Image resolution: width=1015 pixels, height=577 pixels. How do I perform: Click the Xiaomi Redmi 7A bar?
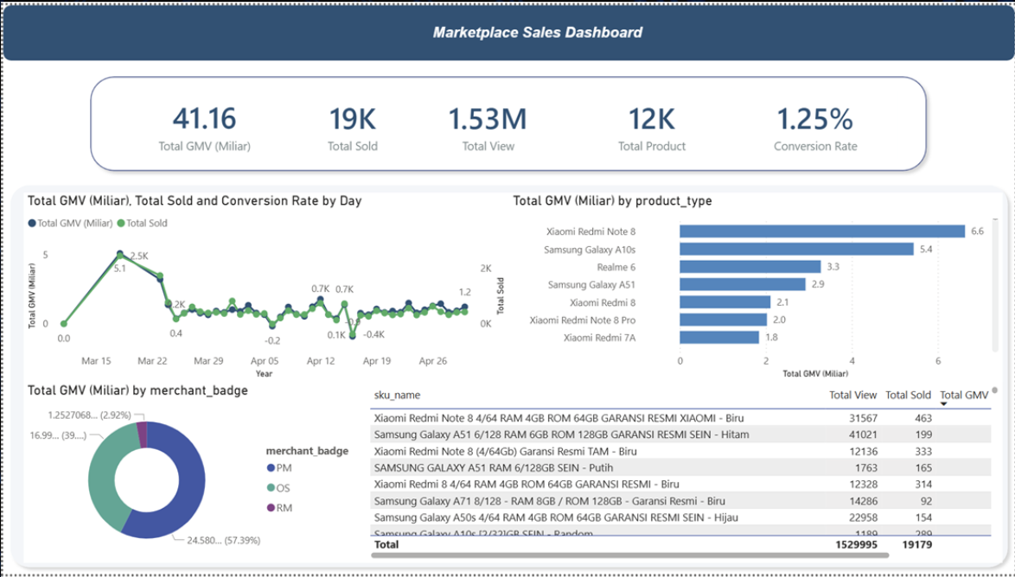(719, 337)
